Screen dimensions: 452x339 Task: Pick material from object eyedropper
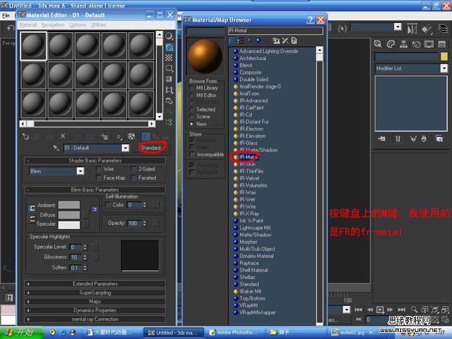coord(56,148)
